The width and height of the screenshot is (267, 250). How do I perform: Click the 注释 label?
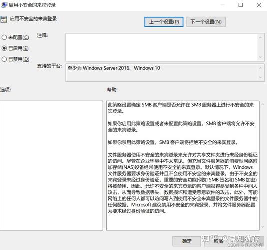[42, 36]
